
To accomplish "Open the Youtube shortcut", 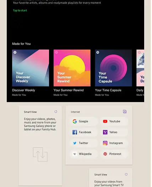I will pyautogui.click(x=114, y=121).
